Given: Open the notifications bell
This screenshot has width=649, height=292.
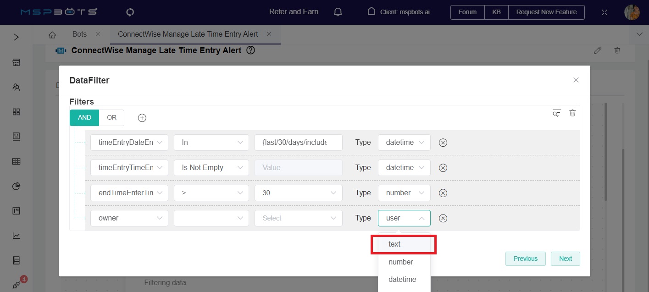Looking at the screenshot, I should click(x=338, y=12).
